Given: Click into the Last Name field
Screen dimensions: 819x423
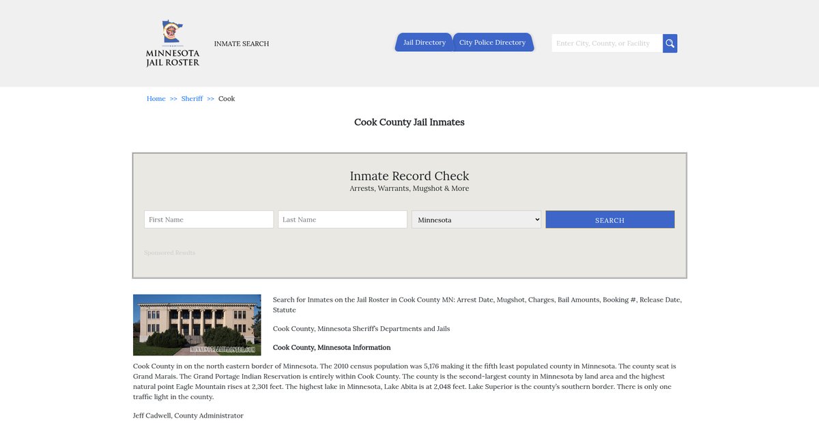Looking at the screenshot, I should tap(342, 220).
